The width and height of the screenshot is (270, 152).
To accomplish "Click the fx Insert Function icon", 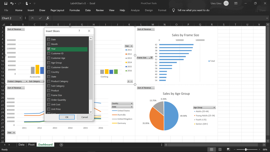I will coord(48,18).
